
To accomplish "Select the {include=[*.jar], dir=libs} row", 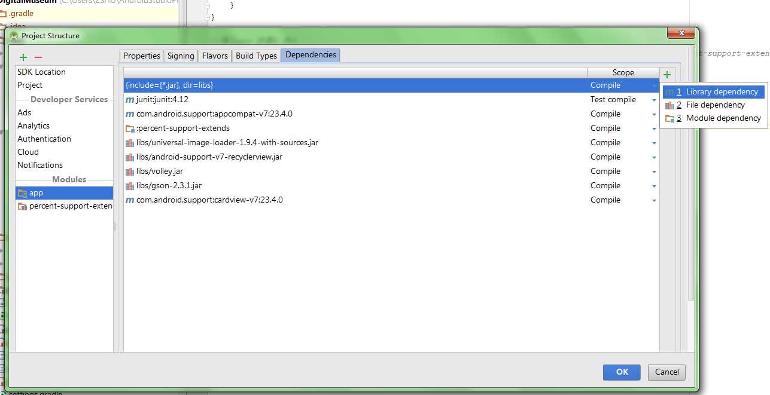I will (391, 85).
